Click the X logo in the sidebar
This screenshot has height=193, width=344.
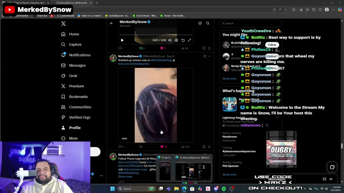[x=63, y=24]
